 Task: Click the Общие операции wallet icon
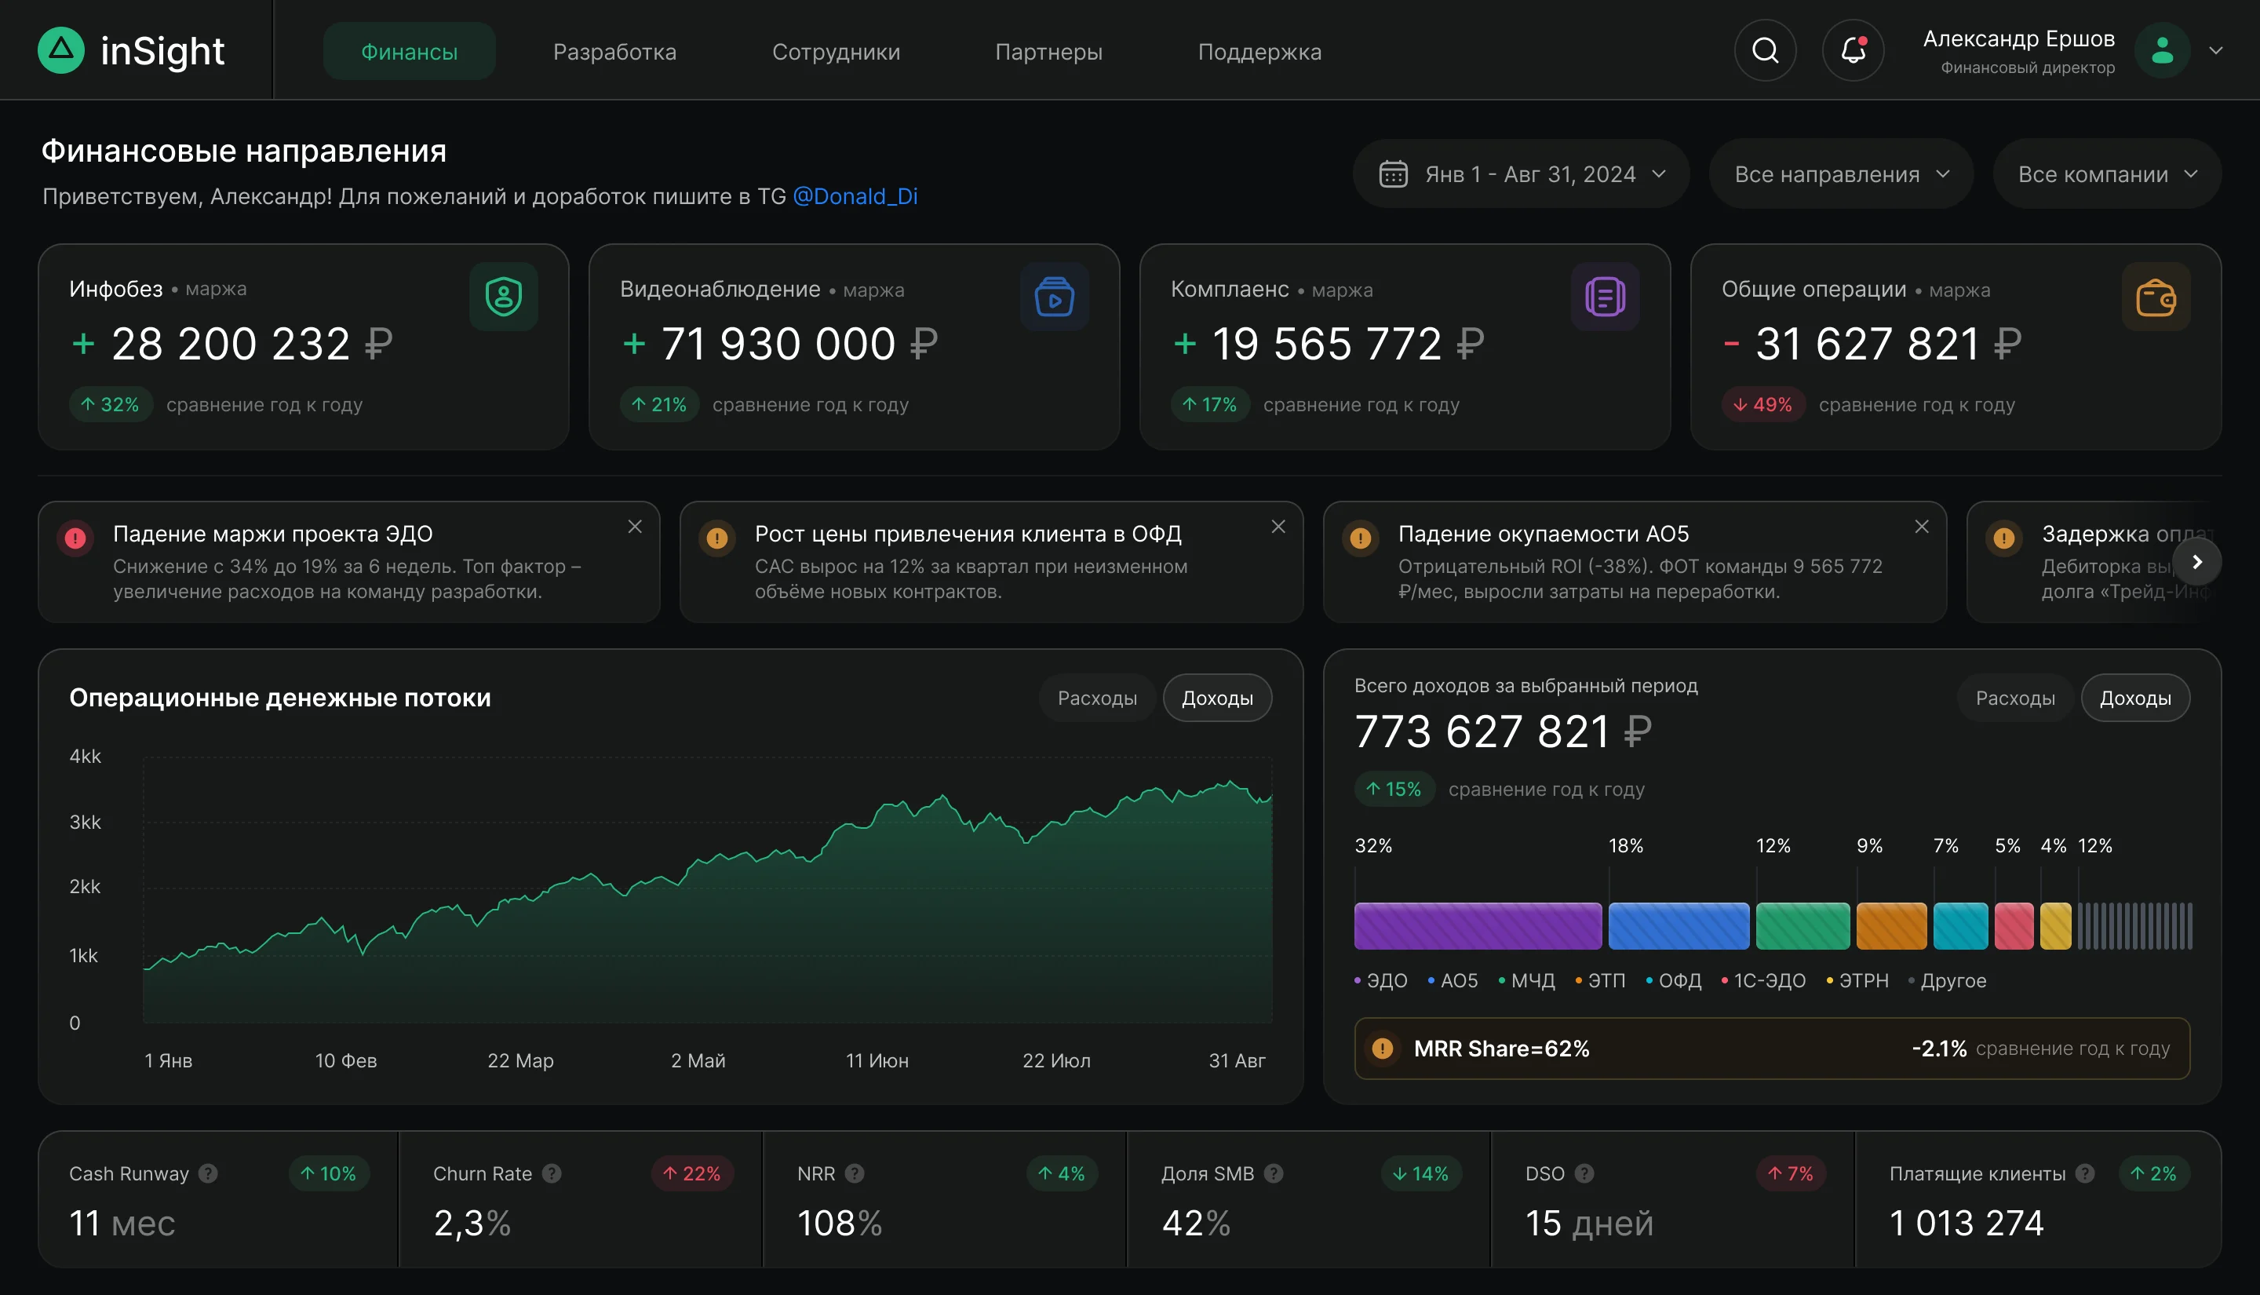tap(2156, 296)
